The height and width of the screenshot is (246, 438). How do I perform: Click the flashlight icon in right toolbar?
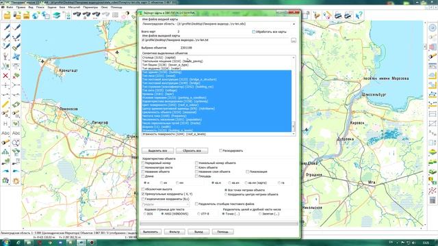coord(433,56)
